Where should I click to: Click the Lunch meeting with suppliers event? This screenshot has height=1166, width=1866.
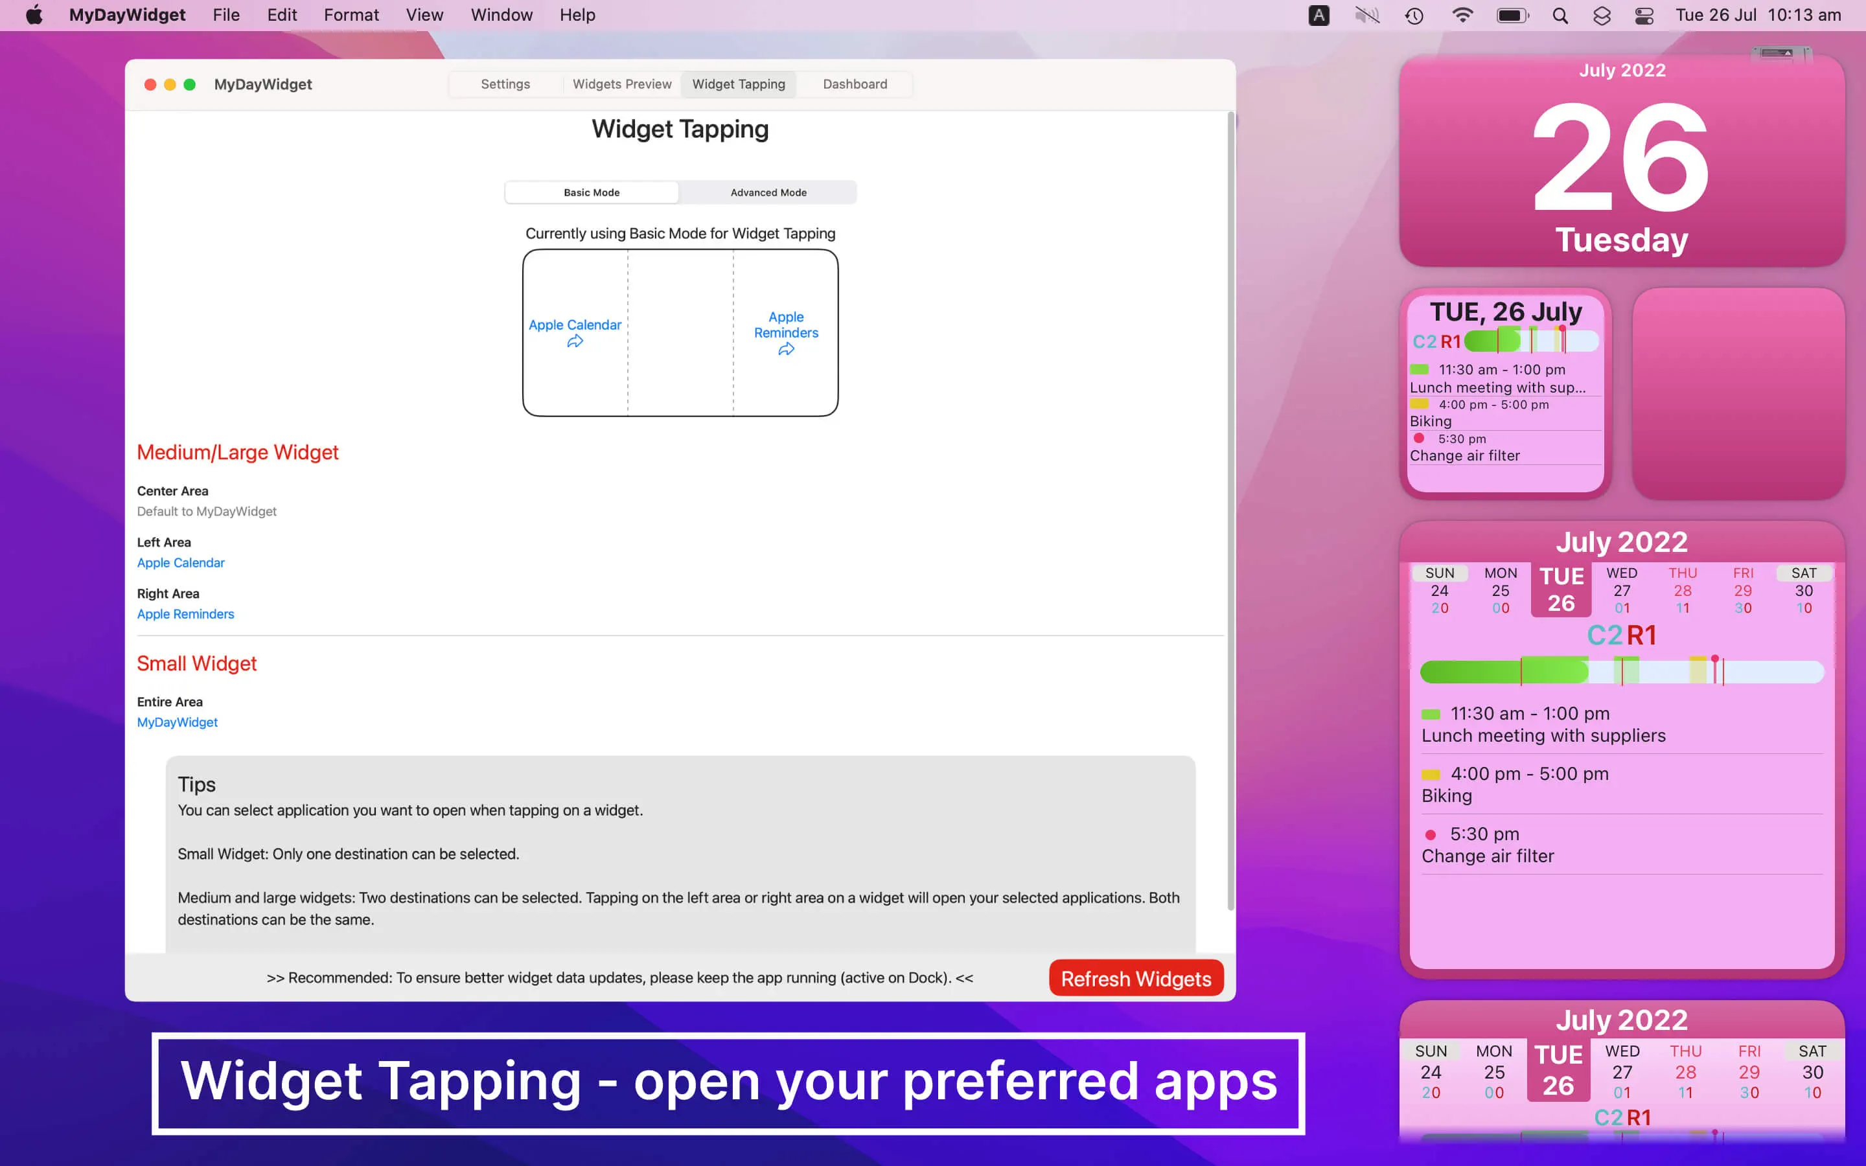[x=1543, y=736]
